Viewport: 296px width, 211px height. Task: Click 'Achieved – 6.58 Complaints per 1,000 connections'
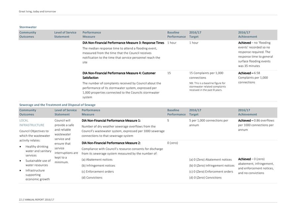point(253,78)
